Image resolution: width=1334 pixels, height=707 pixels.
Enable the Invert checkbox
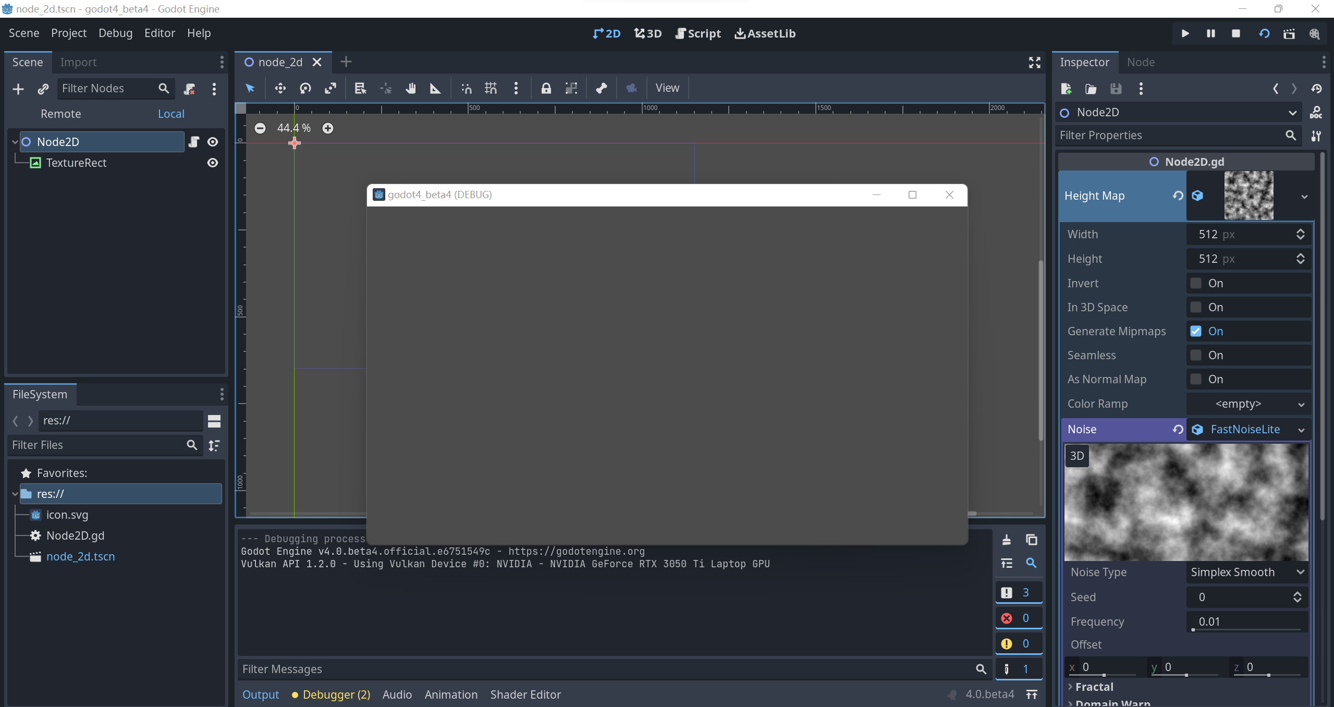1196,283
